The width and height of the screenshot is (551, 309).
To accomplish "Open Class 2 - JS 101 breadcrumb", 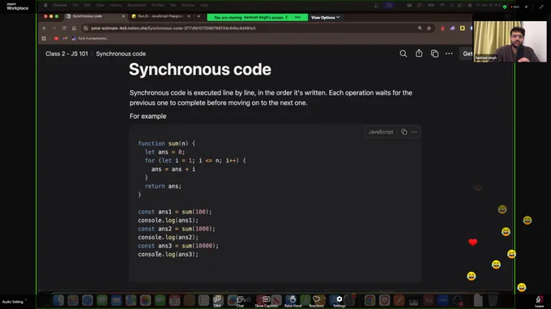I will click(x=66, y=53).
